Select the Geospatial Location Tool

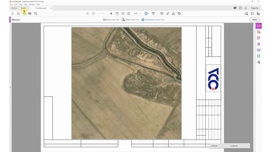click(x=153, y=20)
